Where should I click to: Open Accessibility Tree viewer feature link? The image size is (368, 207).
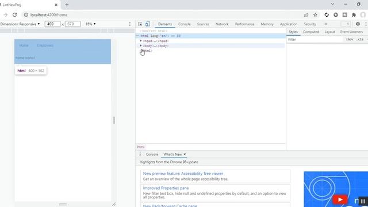(183, 174)
